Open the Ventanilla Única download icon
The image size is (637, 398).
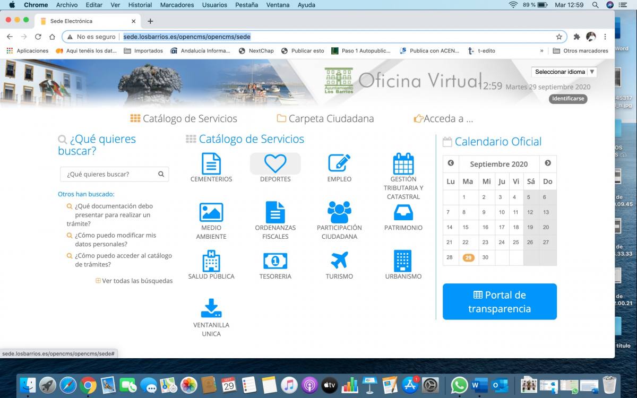coord(211,308)
